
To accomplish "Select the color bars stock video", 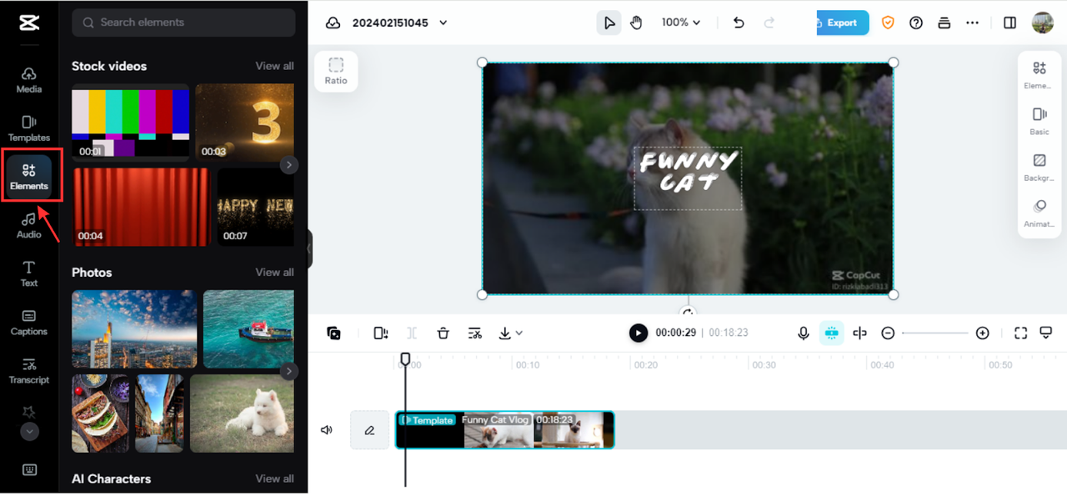I will (131, 122).
